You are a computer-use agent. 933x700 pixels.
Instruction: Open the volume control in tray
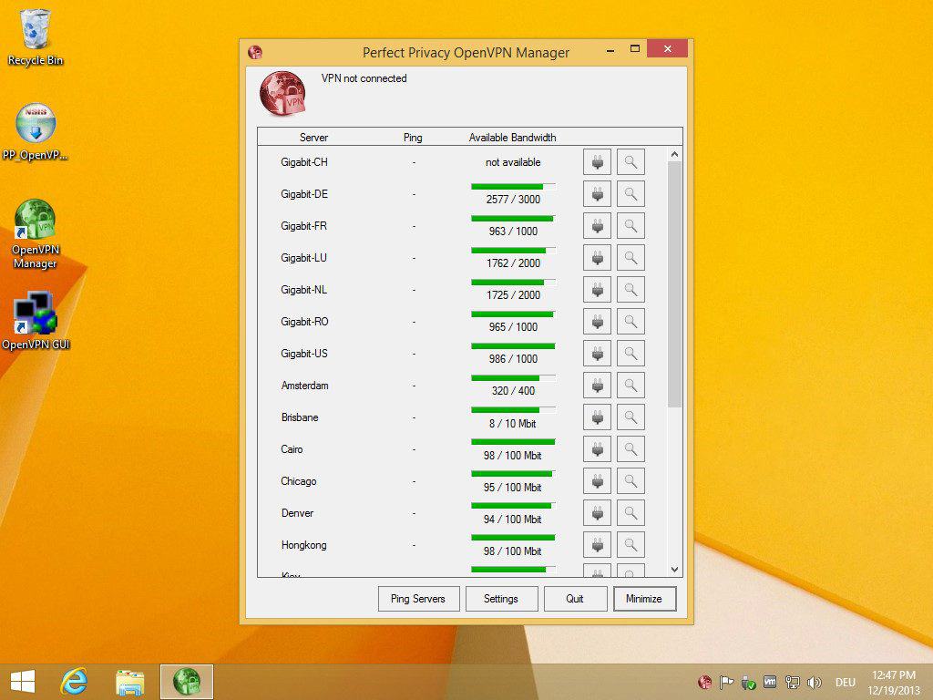[x=815, y=682]
